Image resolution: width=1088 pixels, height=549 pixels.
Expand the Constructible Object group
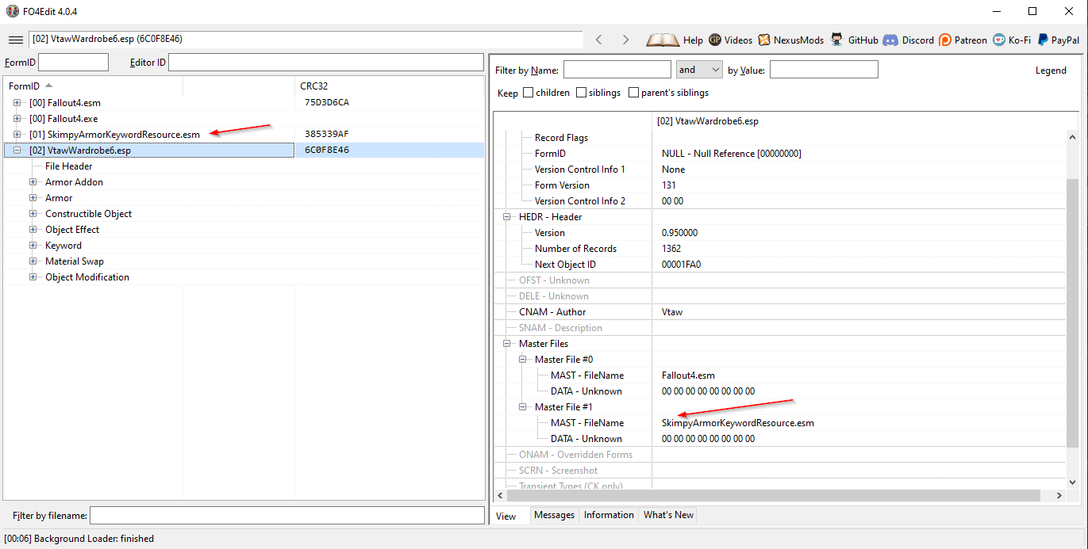coord(33,214)
